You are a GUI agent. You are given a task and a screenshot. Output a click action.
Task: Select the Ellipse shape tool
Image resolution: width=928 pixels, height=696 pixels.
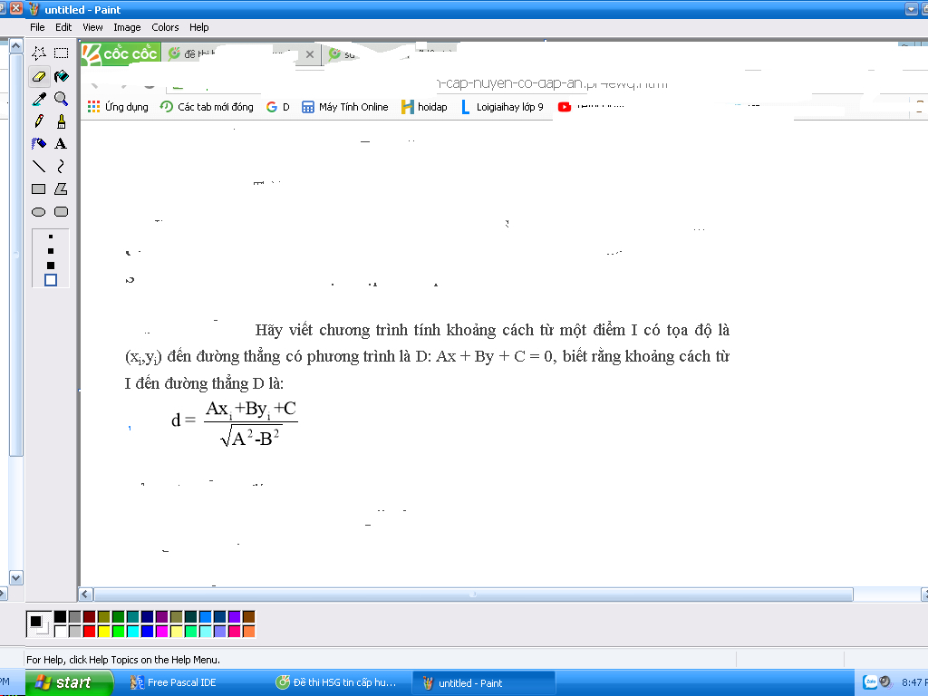(39, 212)
